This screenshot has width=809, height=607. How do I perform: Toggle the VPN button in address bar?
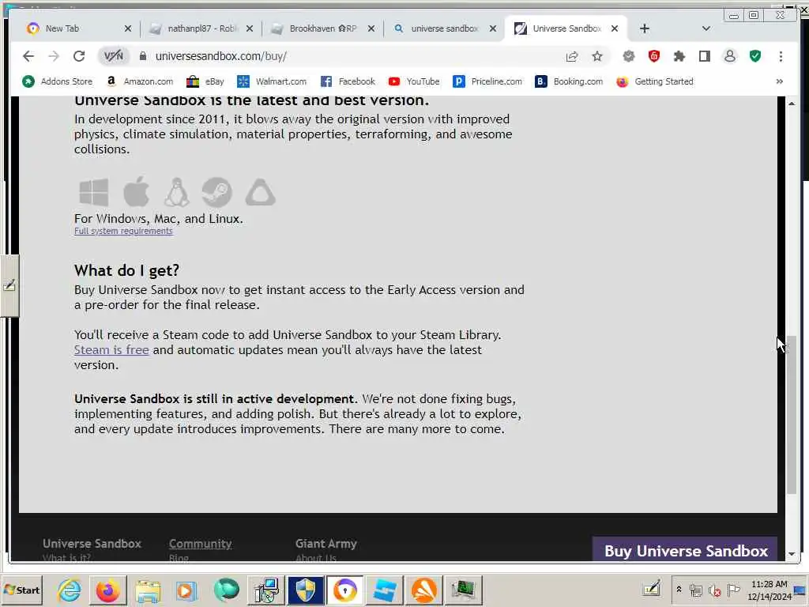[x=114, y=56]
